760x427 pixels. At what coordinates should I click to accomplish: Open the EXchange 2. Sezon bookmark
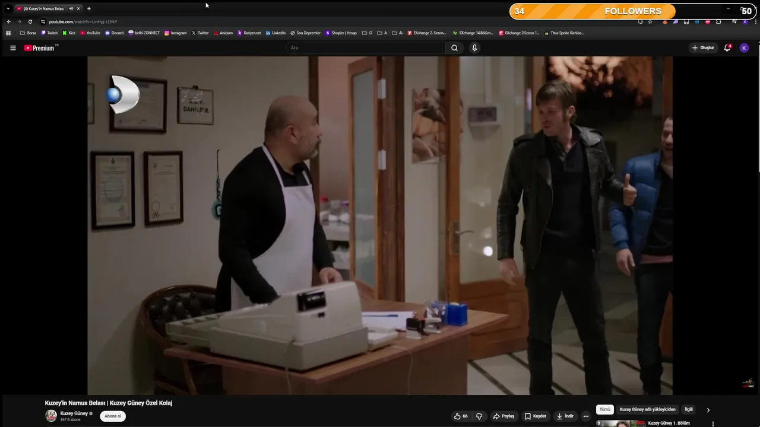point(427,33)
